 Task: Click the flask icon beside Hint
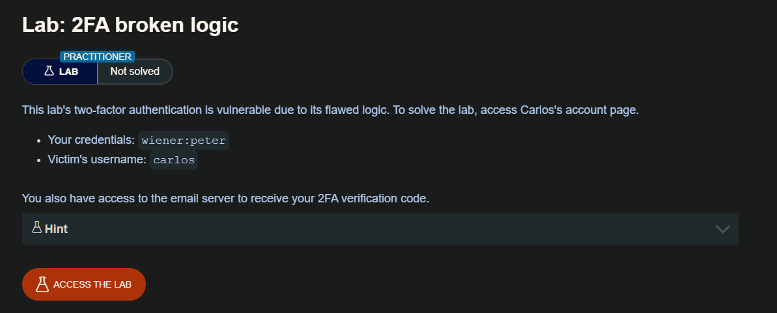(x=36, y=228)
